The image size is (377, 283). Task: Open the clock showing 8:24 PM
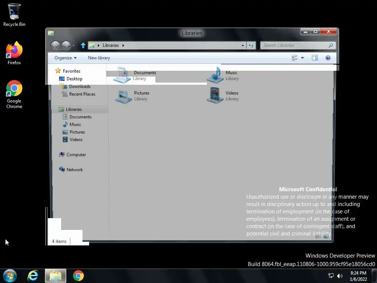[x=358, y=276]
